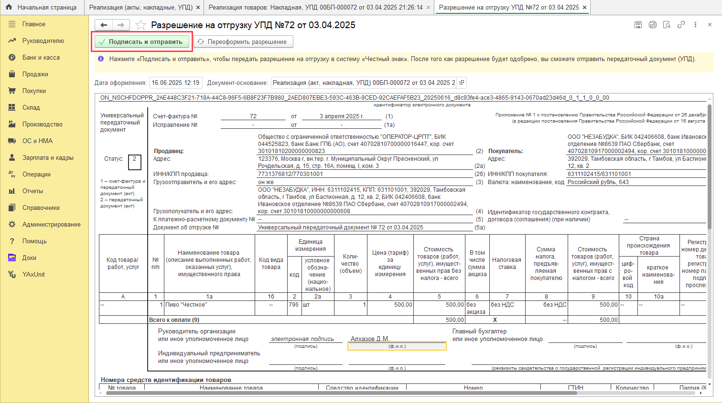
Task: Open the hamburger menu icon beside Главное
Action: [x=12, y=24]
